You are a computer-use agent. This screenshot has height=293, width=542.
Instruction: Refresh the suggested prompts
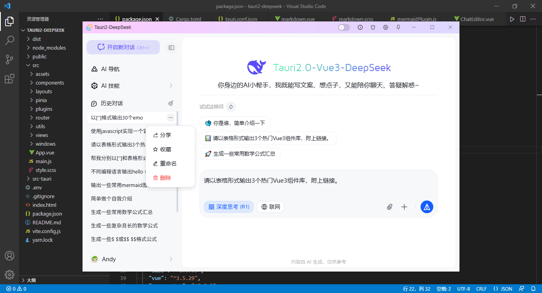point(231,107)
